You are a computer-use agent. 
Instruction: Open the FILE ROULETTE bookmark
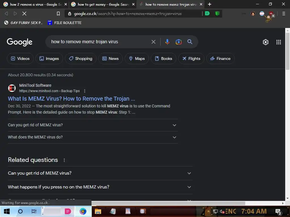65,23
